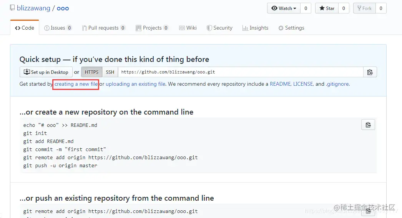Click the watchers count next to Watch
The height and width of the screenshot is (218, 402).
pyautogui.click(x=306, y=8)
